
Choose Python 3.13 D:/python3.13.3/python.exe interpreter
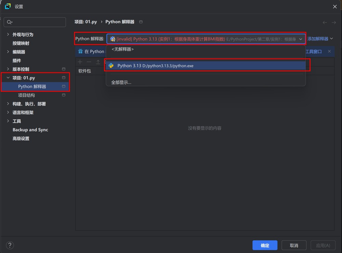206,66
